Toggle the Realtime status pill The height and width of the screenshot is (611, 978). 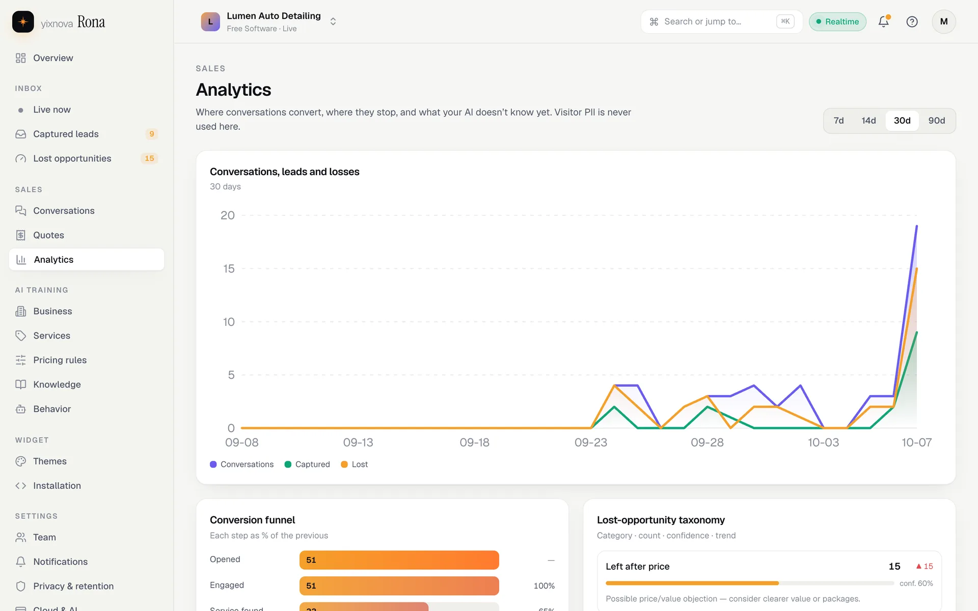pos(837,21)
